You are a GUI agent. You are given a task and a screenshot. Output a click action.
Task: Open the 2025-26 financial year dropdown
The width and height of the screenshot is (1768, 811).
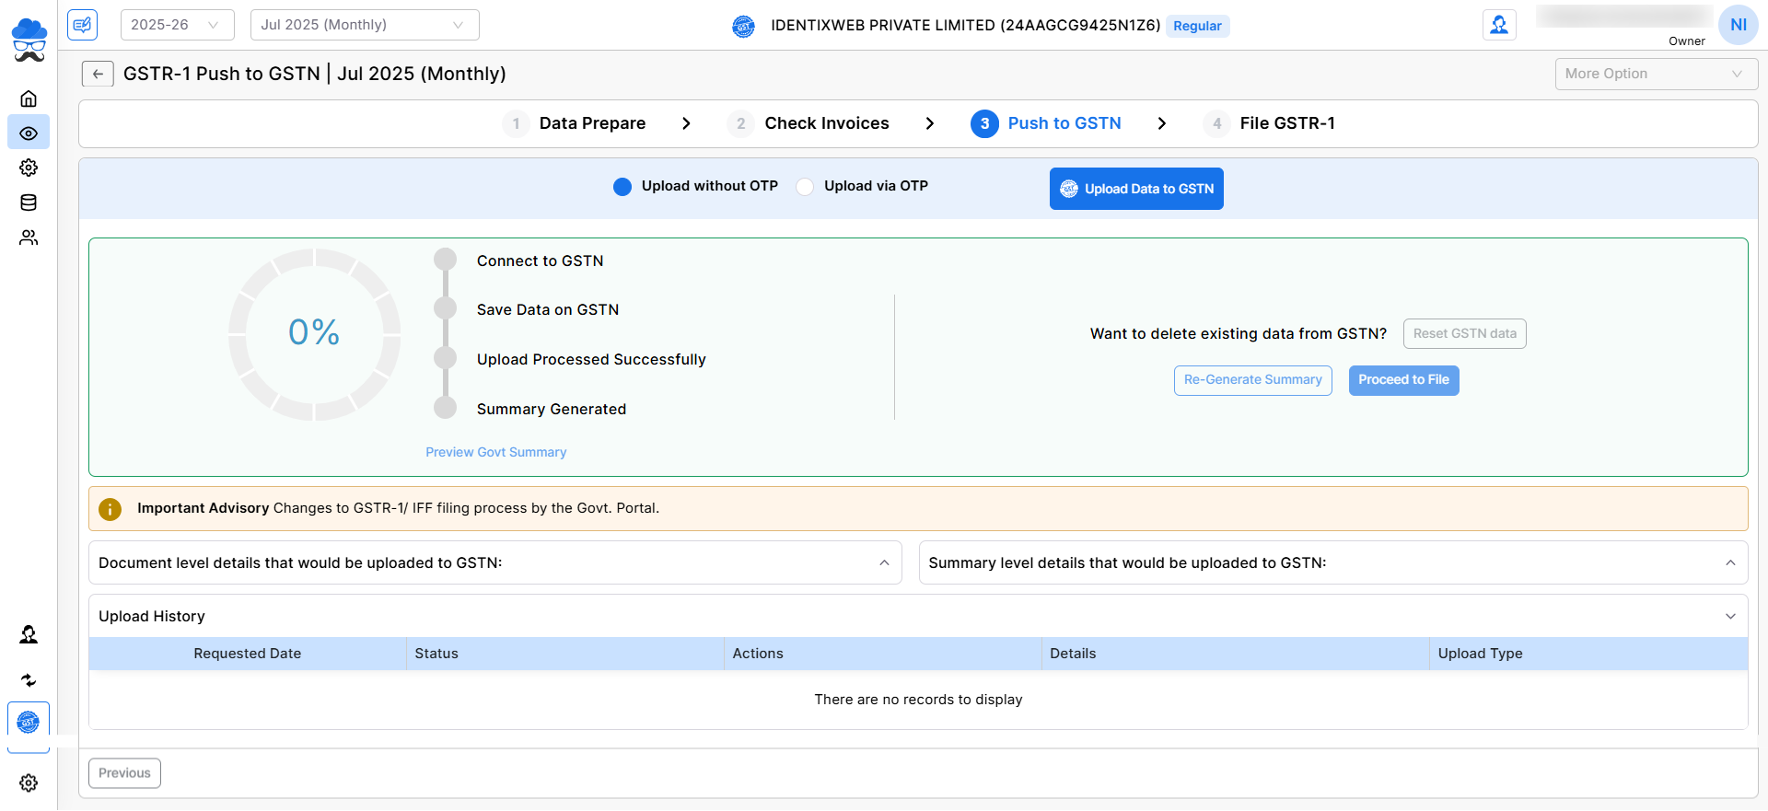pos(178,25)
